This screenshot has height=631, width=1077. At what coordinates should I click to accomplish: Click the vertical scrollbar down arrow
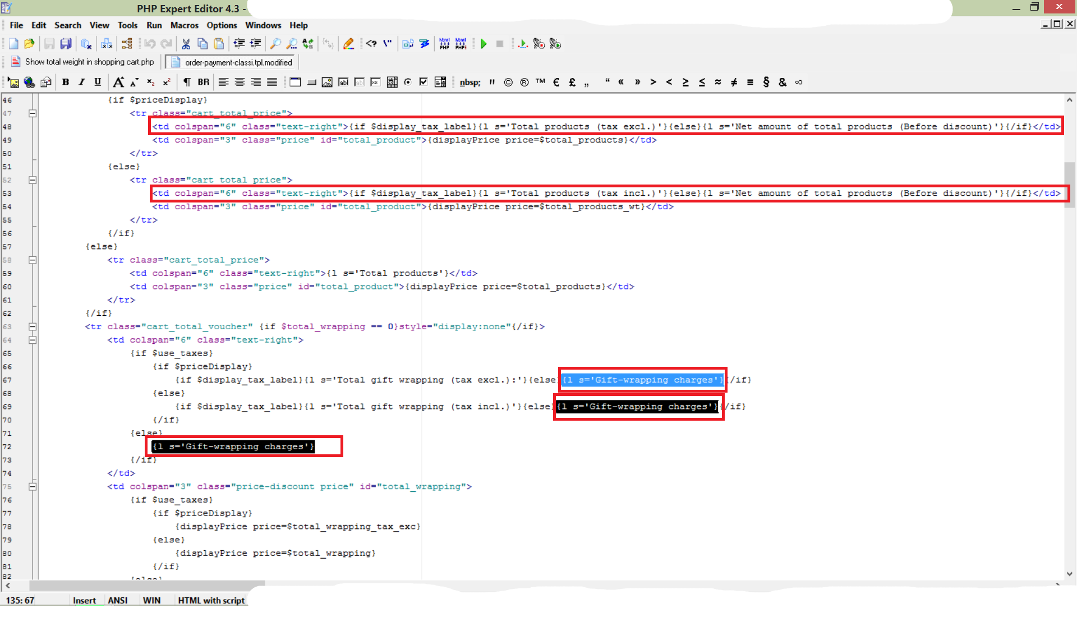coord(1069,574)
